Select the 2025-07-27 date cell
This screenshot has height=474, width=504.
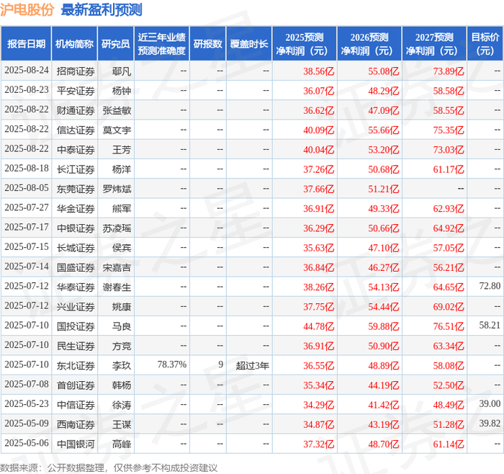point(27,207)
